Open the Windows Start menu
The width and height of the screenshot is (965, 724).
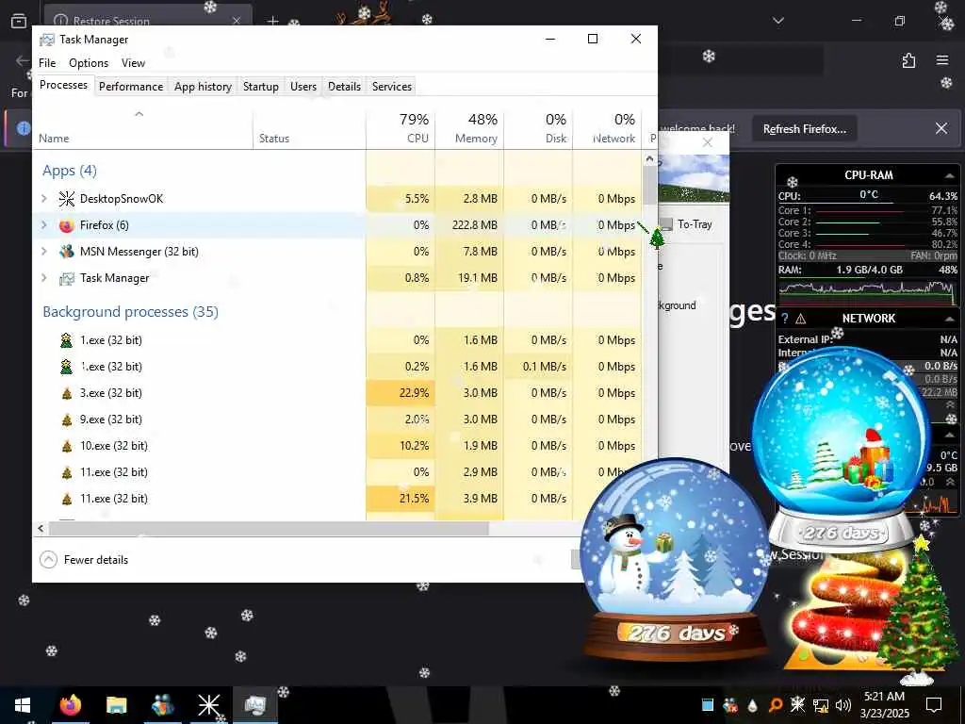coord(23,704)
